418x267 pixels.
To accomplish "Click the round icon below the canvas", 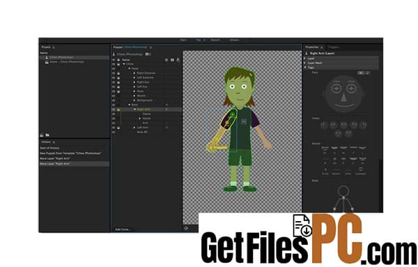I will click(186, 228).
